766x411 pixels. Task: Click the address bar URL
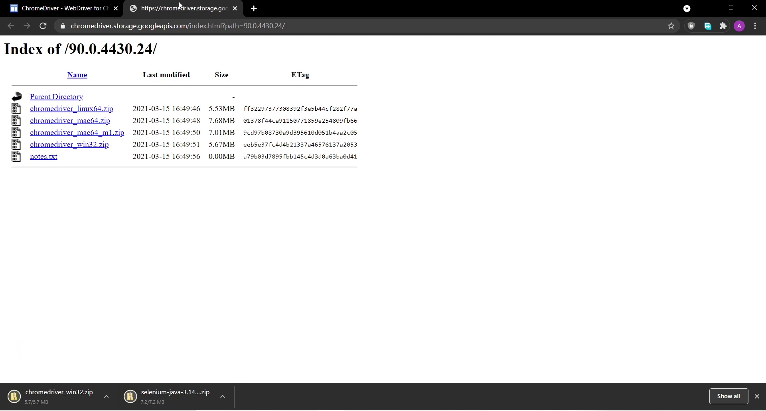coord(178,26)
